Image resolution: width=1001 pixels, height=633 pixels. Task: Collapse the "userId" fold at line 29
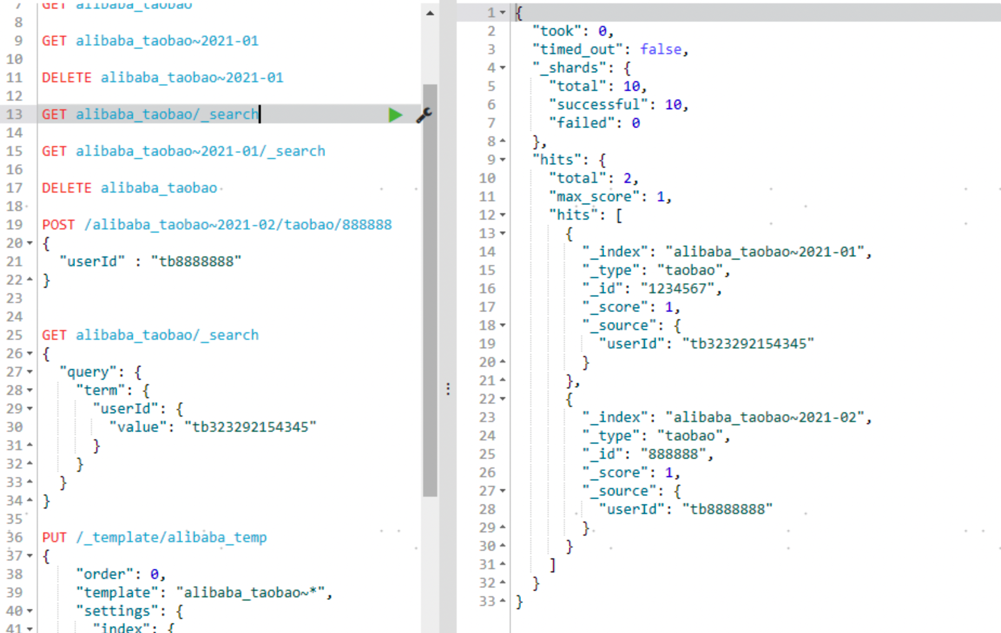click(x=30, y=409)
